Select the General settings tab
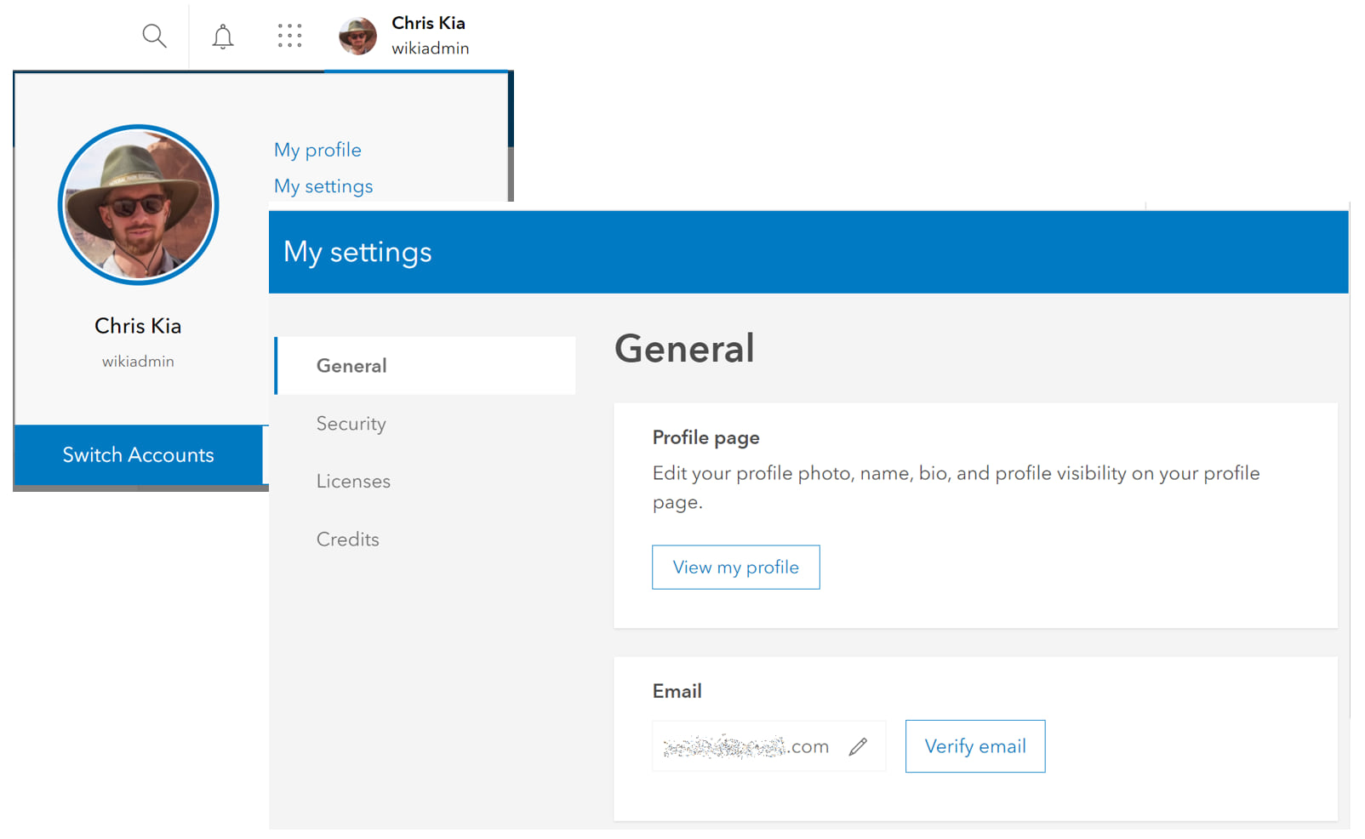This screenshot has width=1365, height=839. pyautogui.click(x=351, y=365)
